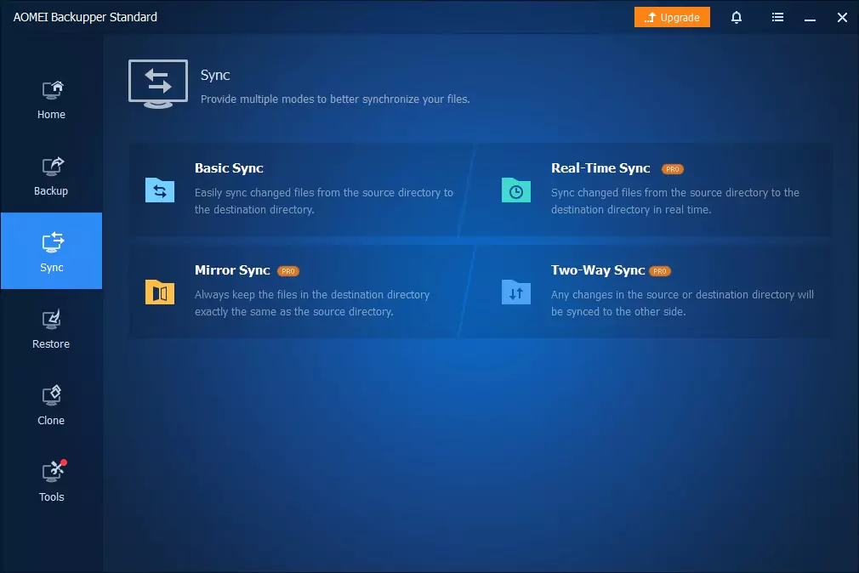This screenshot has width=859, height=573.
Task: Click 'Easily sync changed files' description
Action: pyautogui.click(x=324, y=201)
